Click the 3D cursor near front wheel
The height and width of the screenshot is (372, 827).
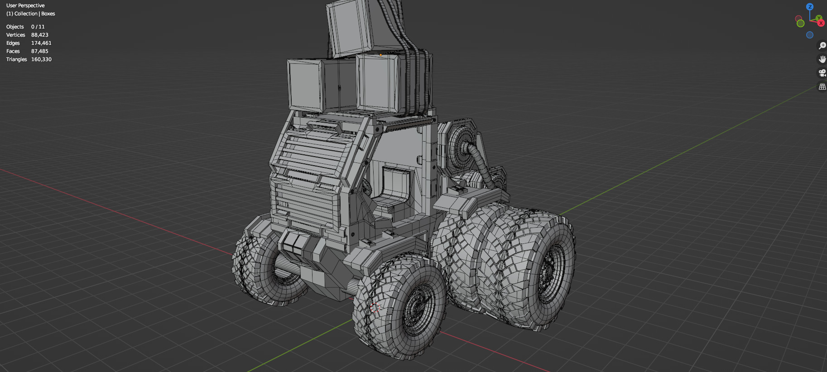375,308
